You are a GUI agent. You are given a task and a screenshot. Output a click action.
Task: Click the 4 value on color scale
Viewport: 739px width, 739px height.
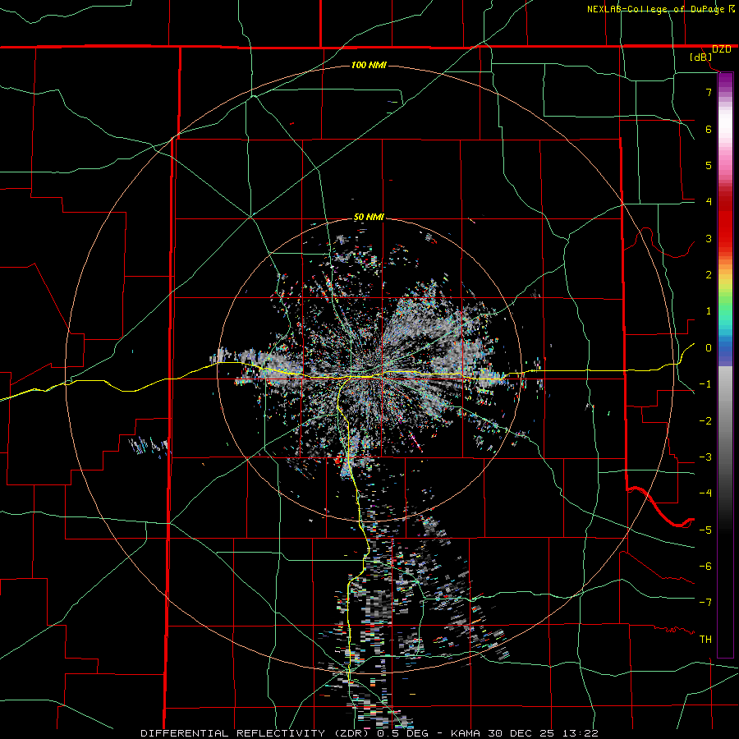pyautogui.click(x=709, y=202)
